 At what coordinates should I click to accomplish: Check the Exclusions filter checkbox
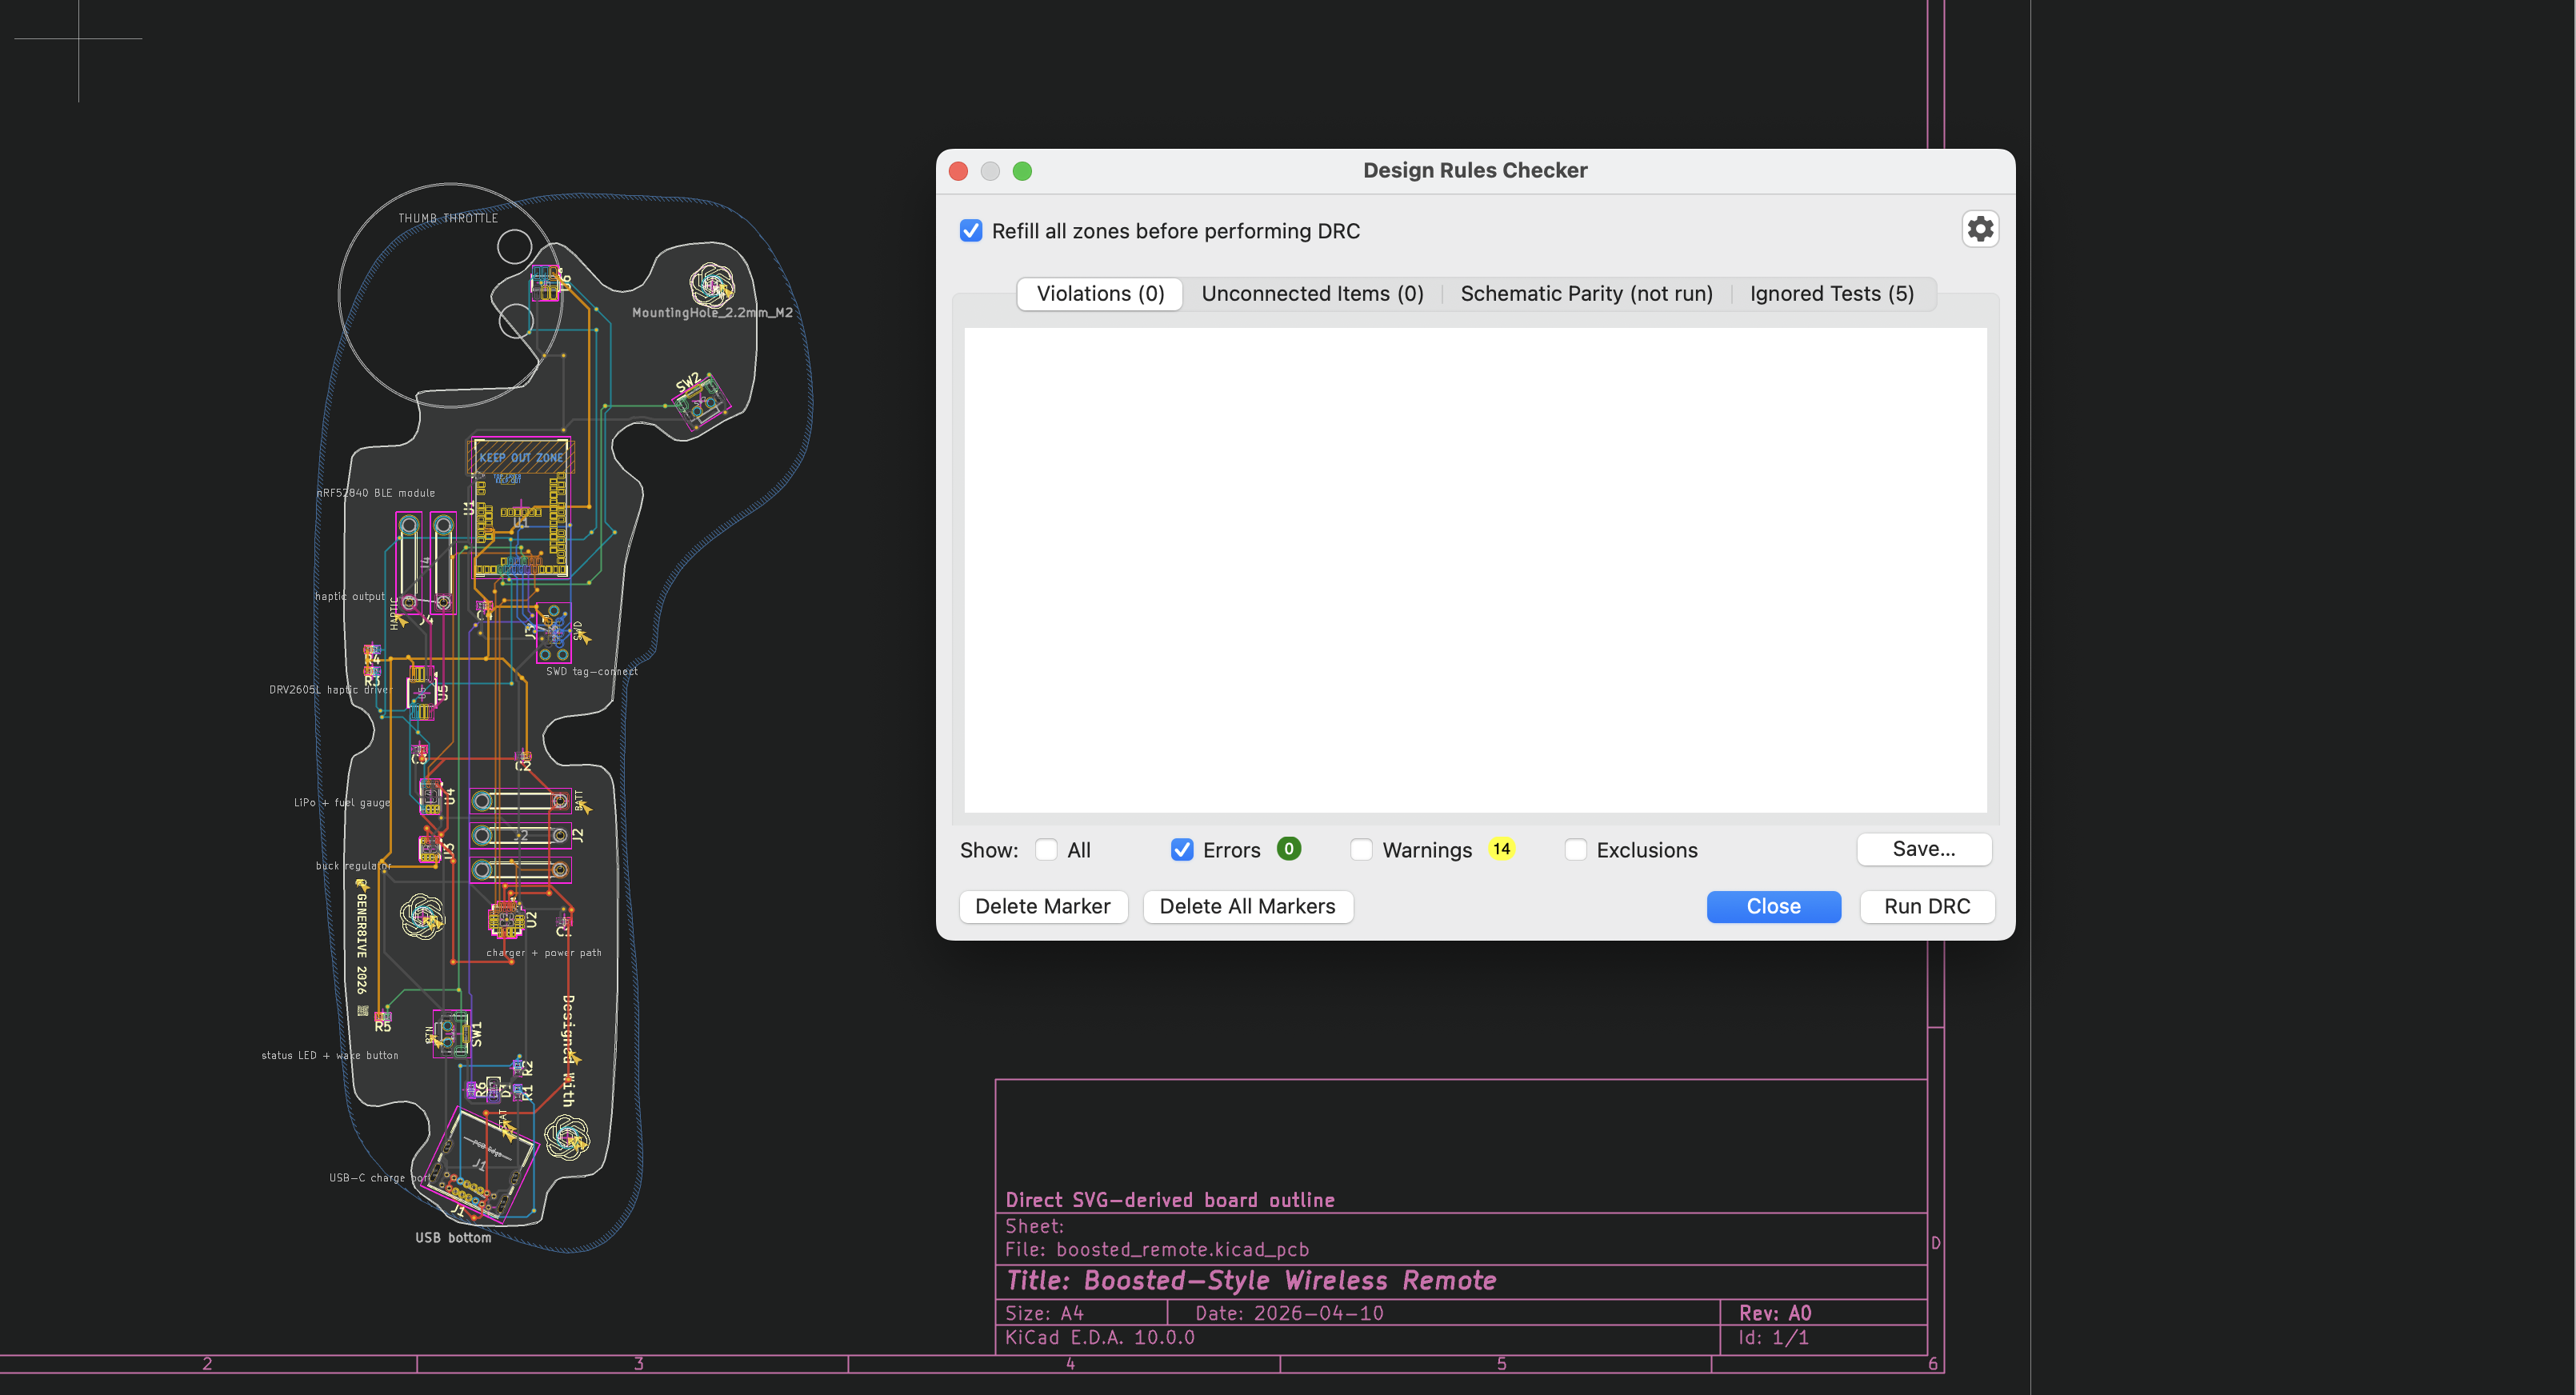[1575, 850]
